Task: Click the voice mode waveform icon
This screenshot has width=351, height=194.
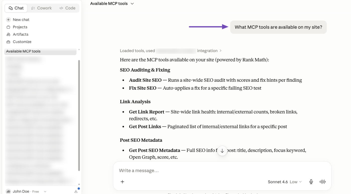Action: point(323,182)
